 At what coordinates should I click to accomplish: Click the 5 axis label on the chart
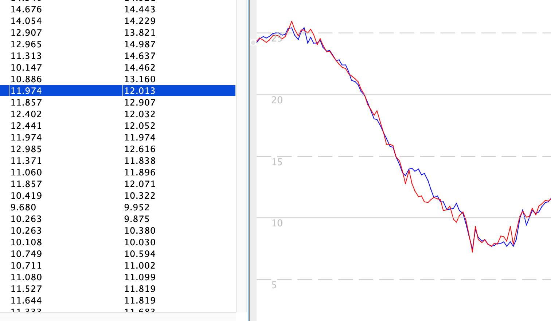click(274, 285)
